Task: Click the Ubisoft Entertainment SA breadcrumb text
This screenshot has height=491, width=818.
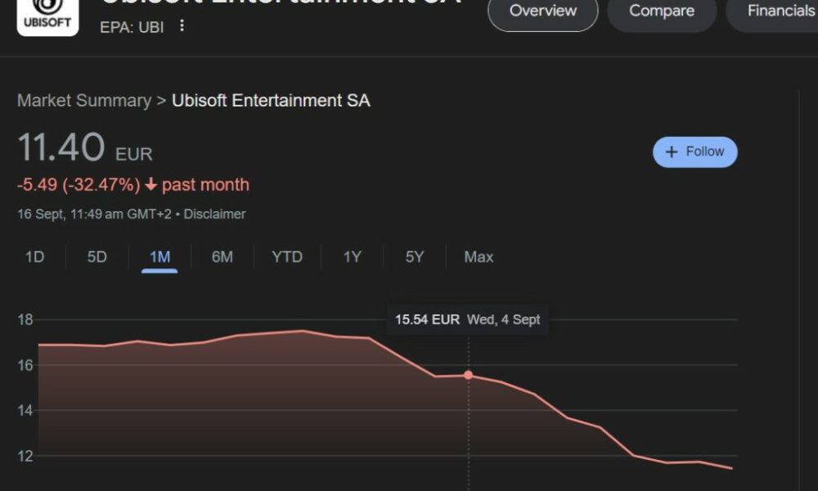Action: point(272,100)
